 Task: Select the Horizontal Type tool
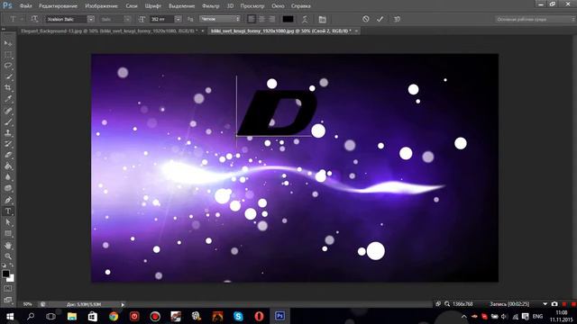(x=8, y=211)
